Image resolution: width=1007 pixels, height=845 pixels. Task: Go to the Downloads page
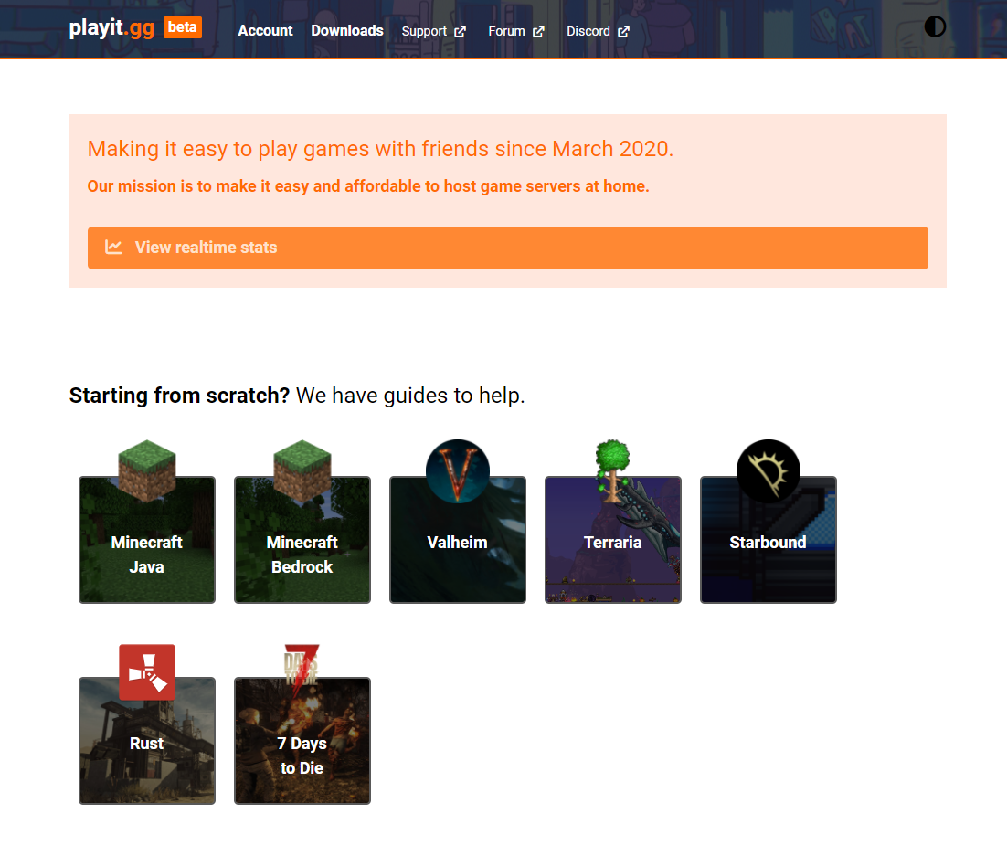coord(347,30)
